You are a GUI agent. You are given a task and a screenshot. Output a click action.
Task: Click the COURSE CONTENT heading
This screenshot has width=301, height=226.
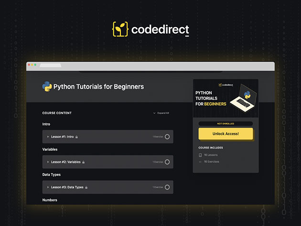coord(57,113)
